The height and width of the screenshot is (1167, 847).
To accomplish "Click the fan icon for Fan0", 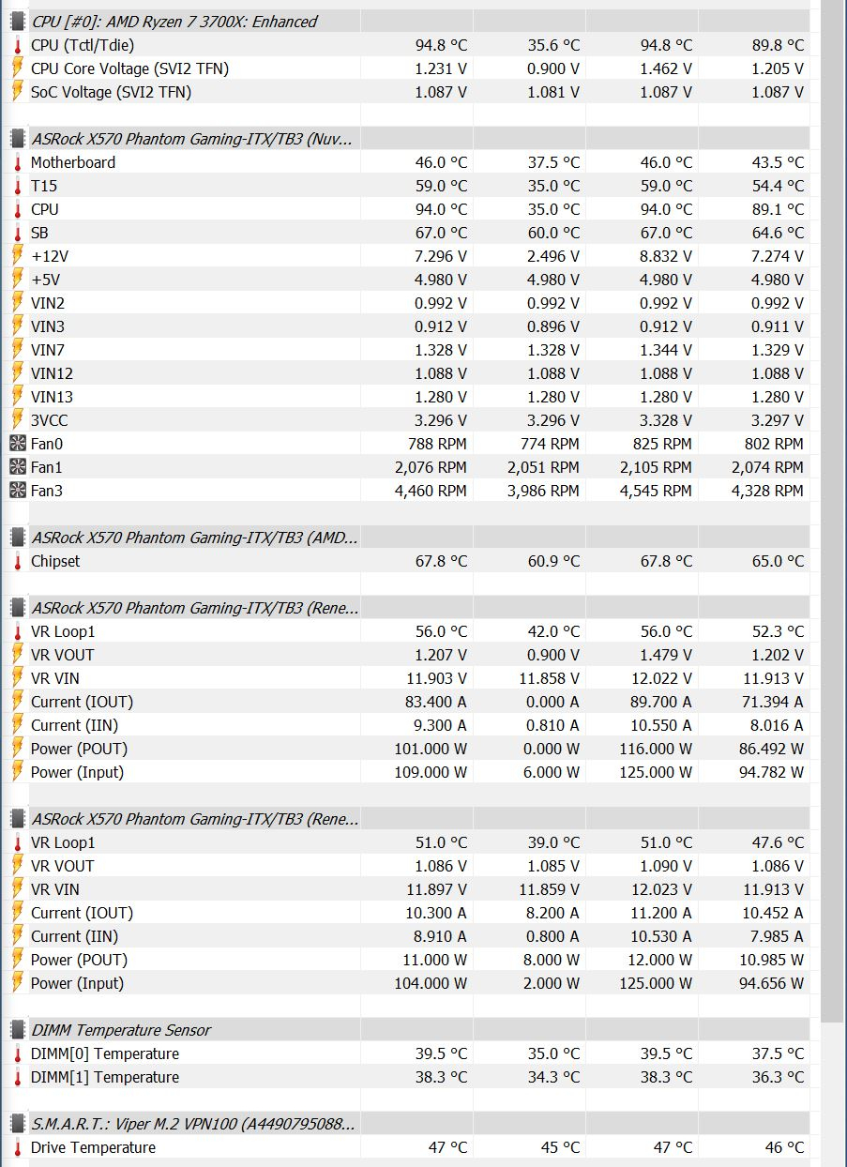I will click(x=17, y=443).
